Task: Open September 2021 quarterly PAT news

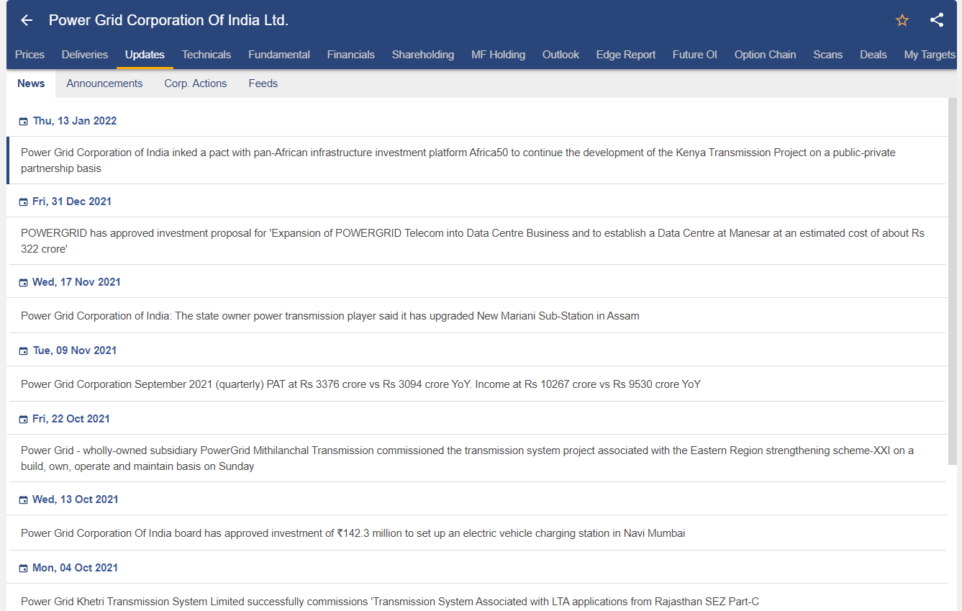Action: tap(476, 384)
